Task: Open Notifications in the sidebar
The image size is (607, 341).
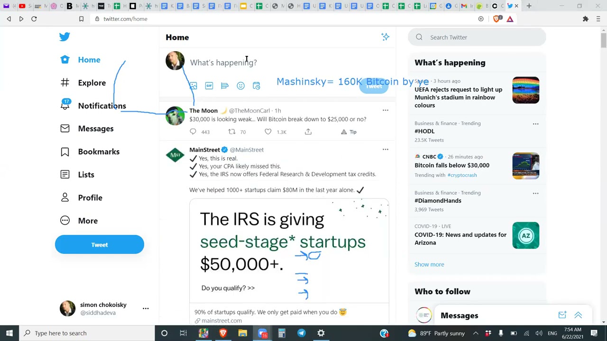Action: [x=93, y=106]
